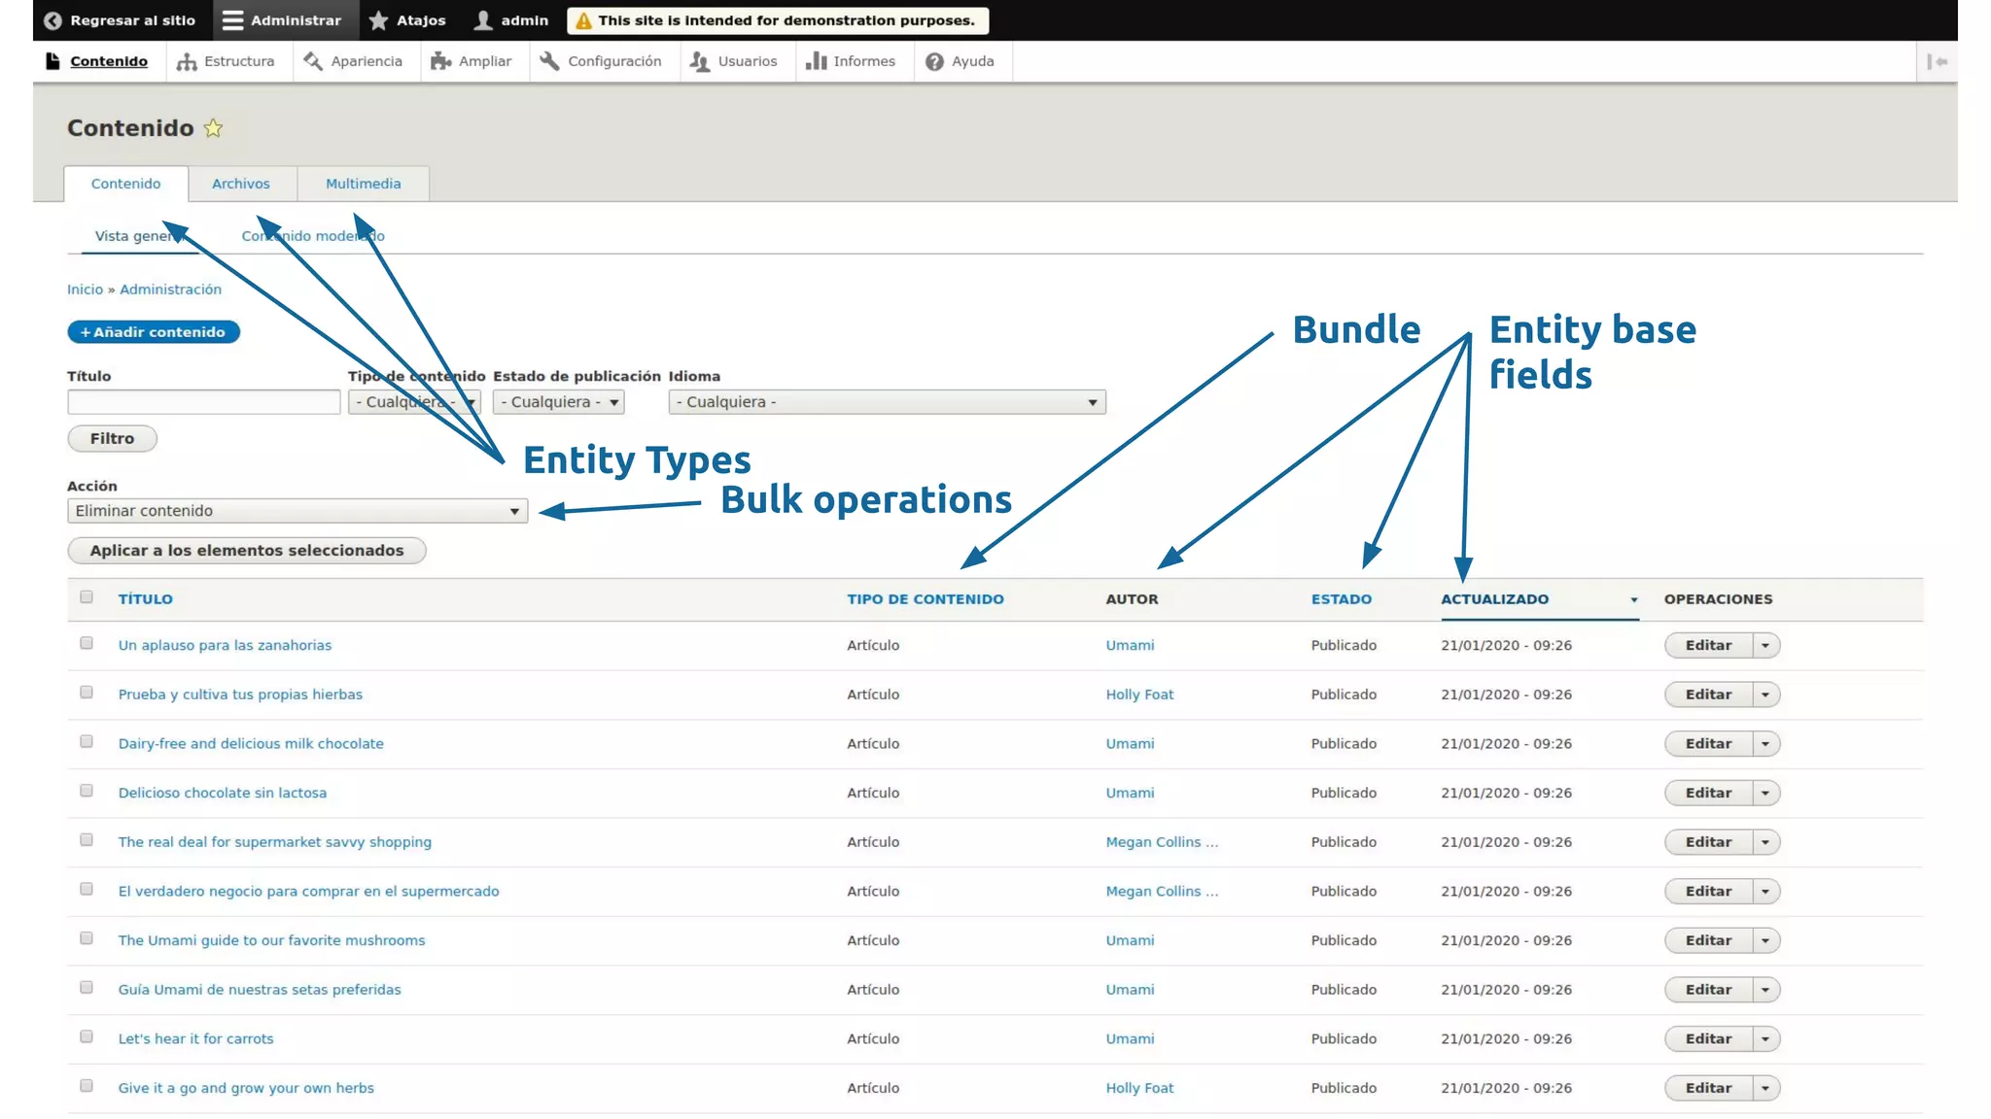Open the Acción Eliminar contenido dropdown
The image size is (1991, 1119).
(297, 511)
